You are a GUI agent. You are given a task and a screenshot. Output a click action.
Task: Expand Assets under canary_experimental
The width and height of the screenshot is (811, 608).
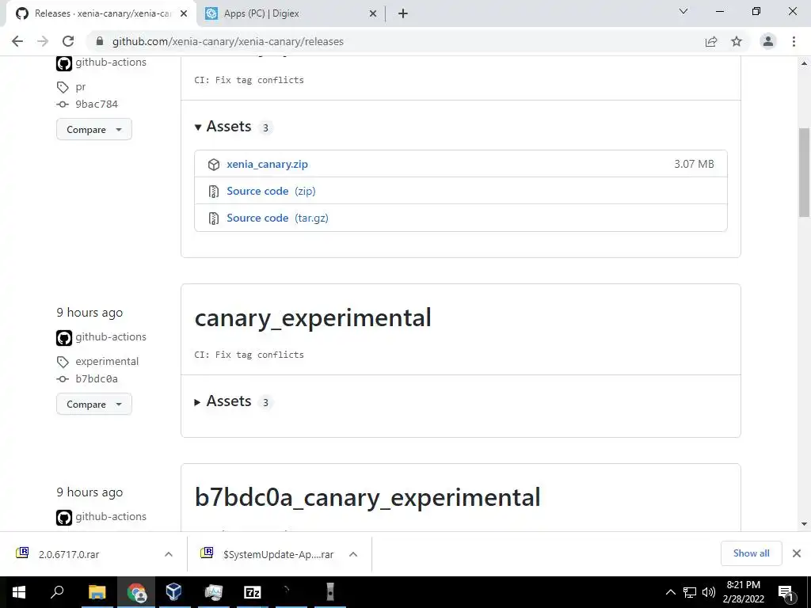point(223,401)
